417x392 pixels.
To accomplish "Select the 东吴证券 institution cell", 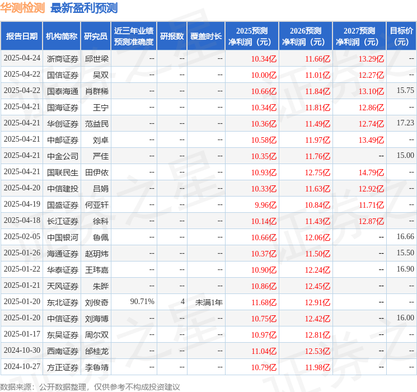I will click(x=63, y=335).
